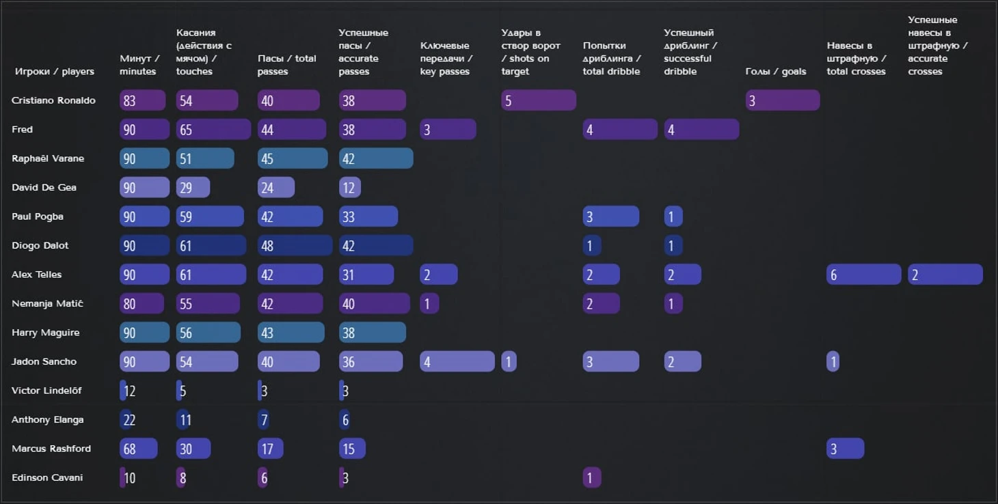Select Alex Telles' total crosses bar showing 6
Viewport: 998px width, 504px height.
coord(864,275)
